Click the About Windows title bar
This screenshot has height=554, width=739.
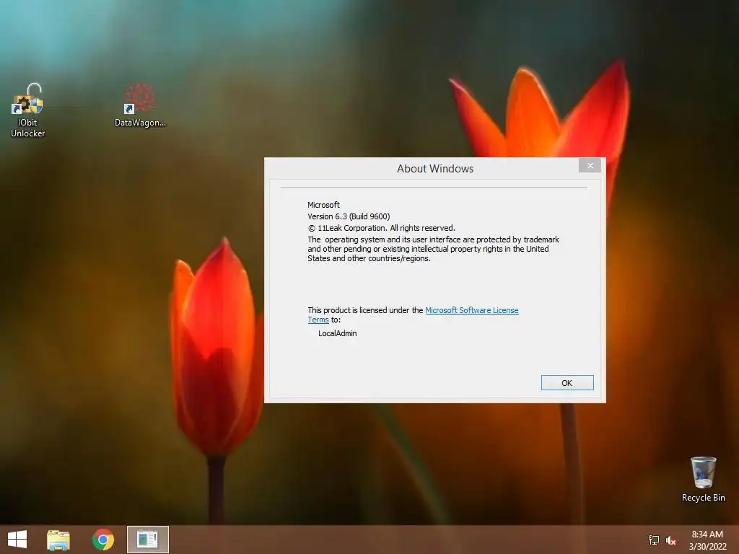[434, 169]
